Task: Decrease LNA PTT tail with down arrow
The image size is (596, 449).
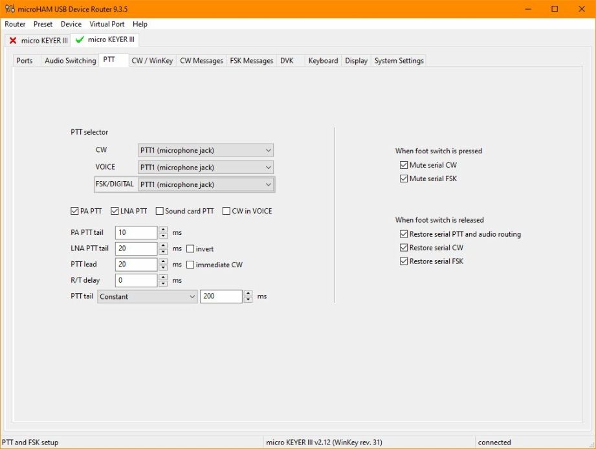Action: tap(163, 252)
